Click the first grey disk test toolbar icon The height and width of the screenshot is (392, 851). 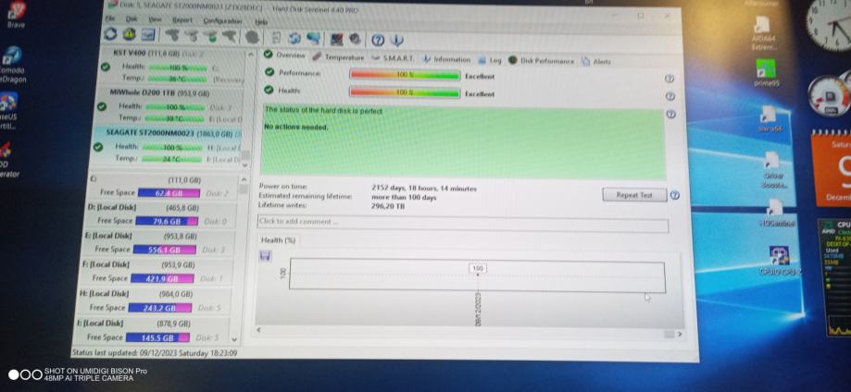pyautogui.click(x=172, y=35)
